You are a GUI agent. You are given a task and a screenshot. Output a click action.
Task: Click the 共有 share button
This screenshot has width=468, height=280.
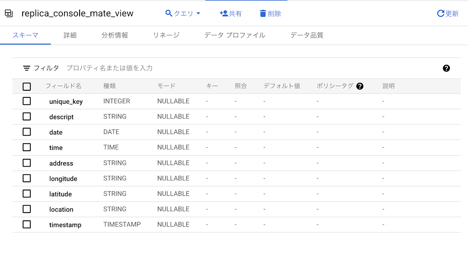click(231, 14)
